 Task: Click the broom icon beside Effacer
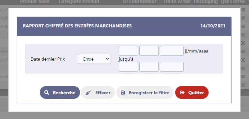pos(89,93)
